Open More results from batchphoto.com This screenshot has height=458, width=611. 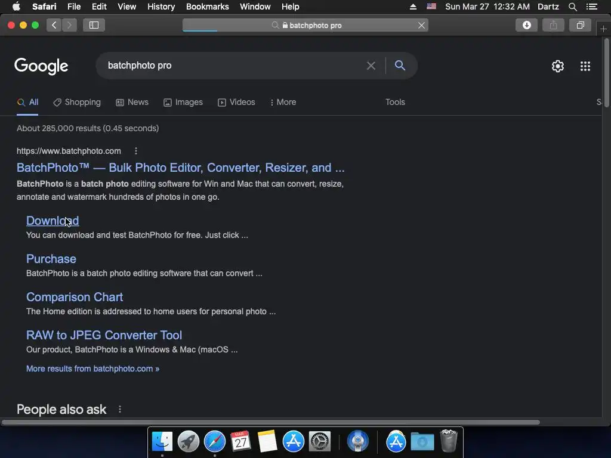pyautogui.click(x=92, y=369)
